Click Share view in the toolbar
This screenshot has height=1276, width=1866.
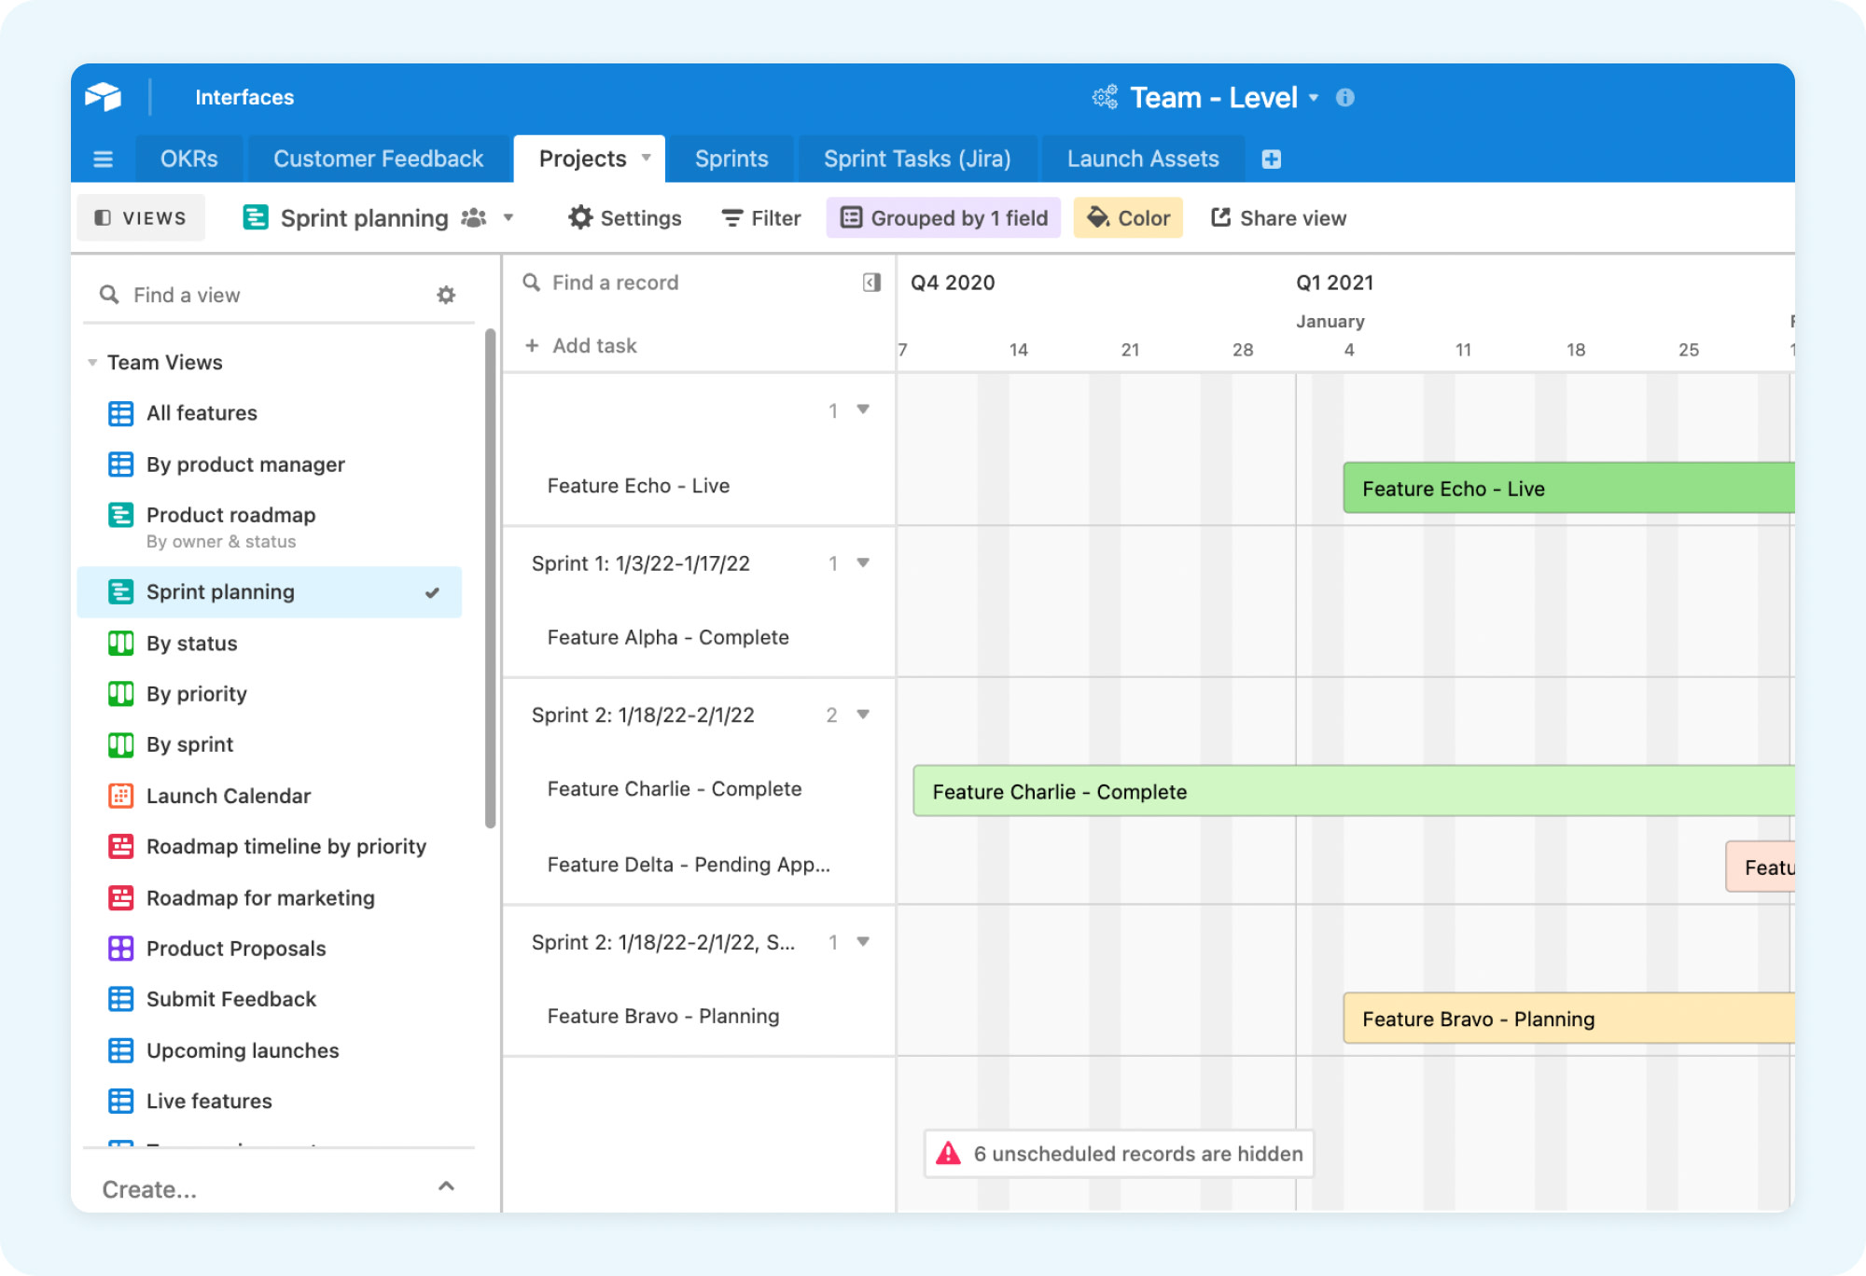click(1279, 217)
